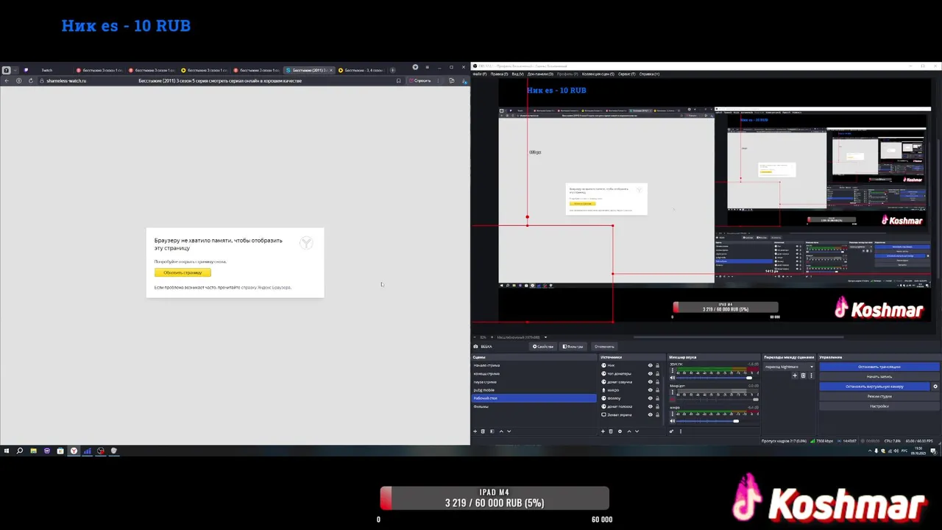Follow the страницу Яндекс Браузера link

click(266, 287)
